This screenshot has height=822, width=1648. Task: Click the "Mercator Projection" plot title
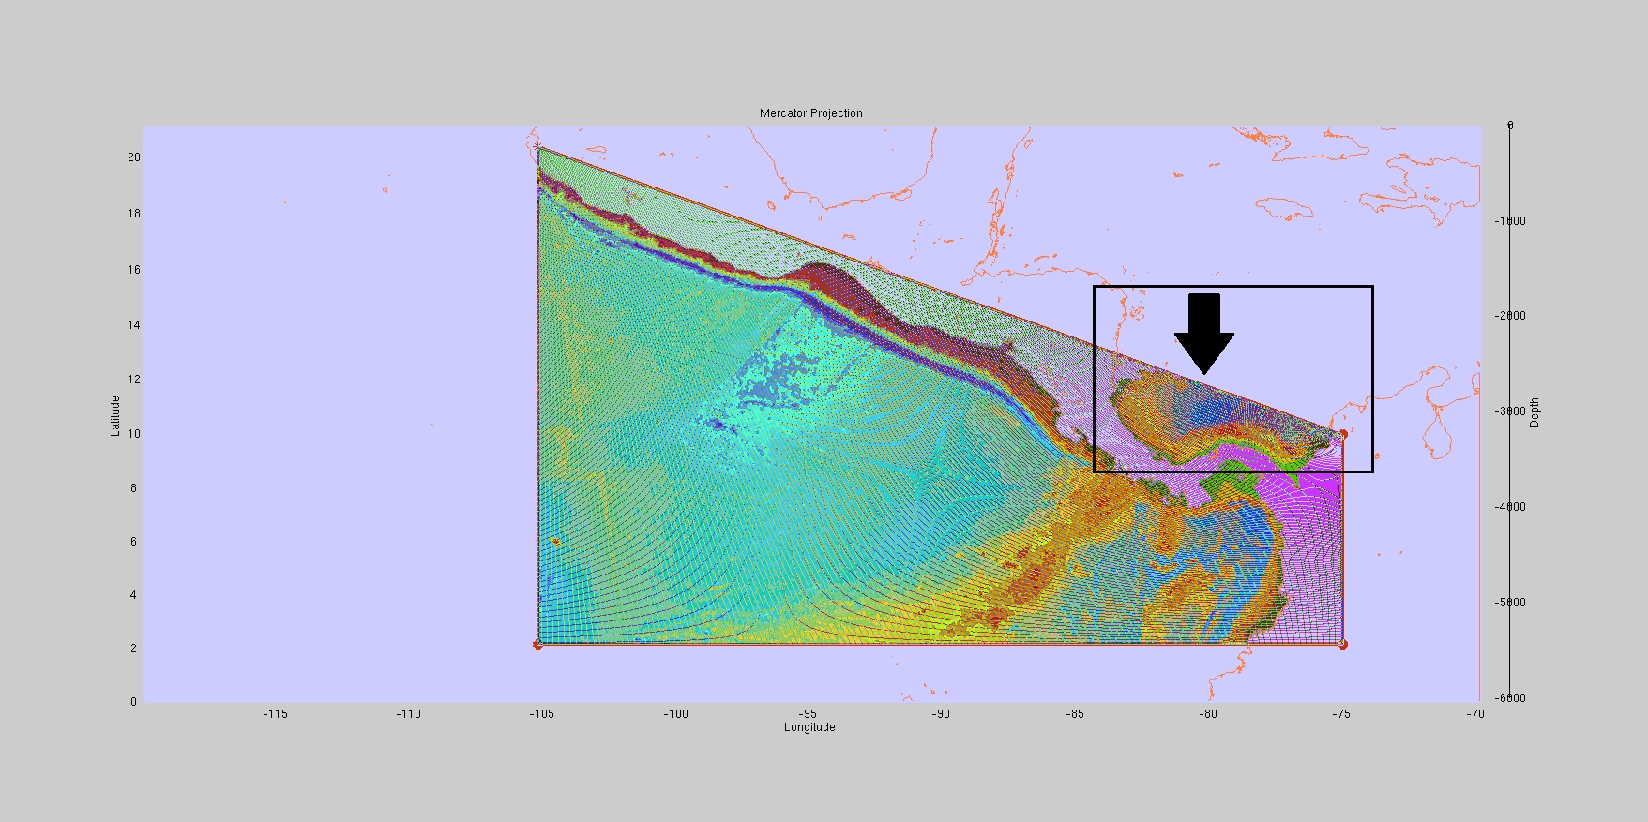click(x=810, y=113)
